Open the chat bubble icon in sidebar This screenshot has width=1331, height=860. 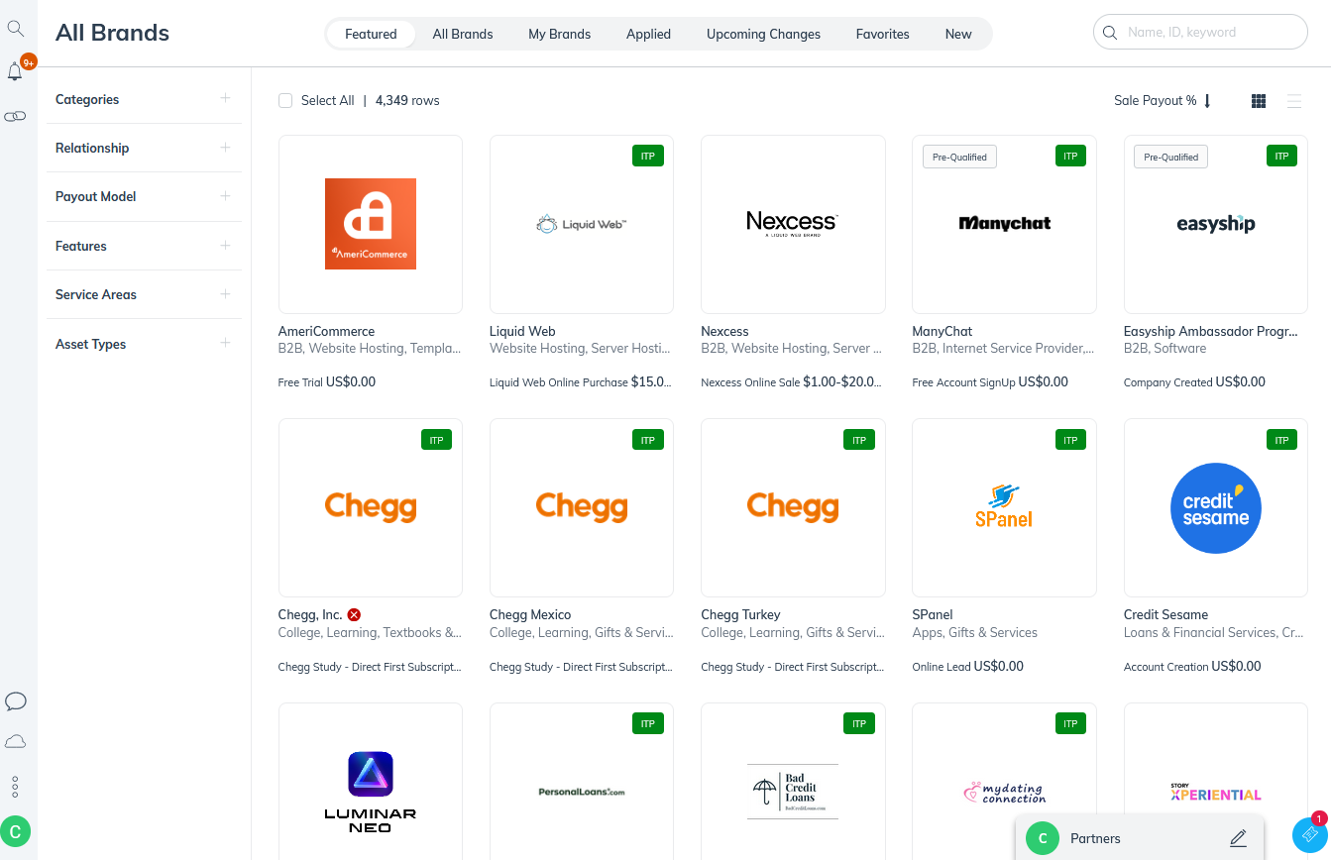pyautogui.click(x=16, y=701)
